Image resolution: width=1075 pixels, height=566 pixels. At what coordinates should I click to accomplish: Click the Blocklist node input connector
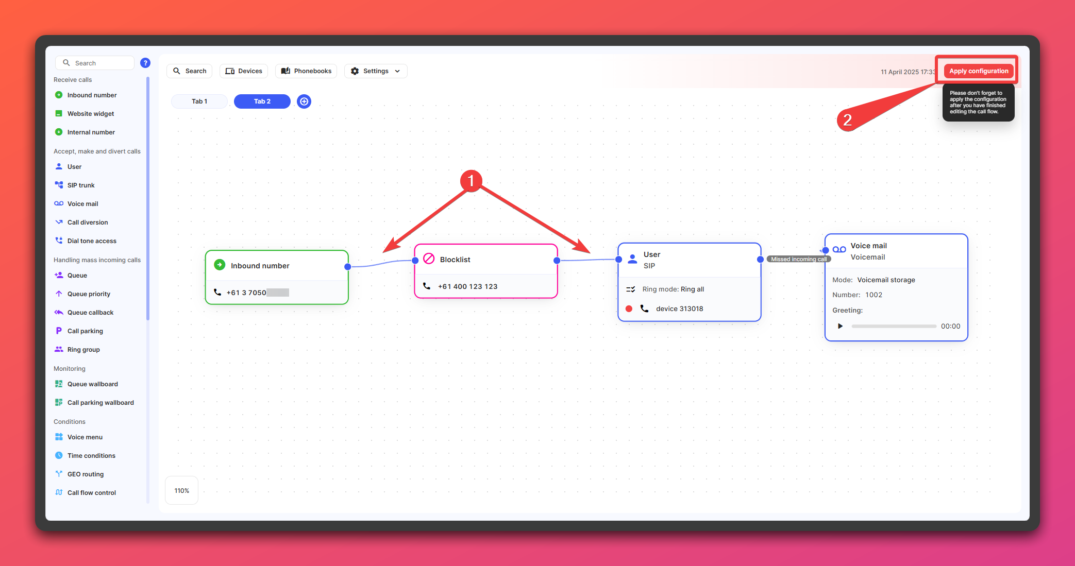(x=415, y=261)
